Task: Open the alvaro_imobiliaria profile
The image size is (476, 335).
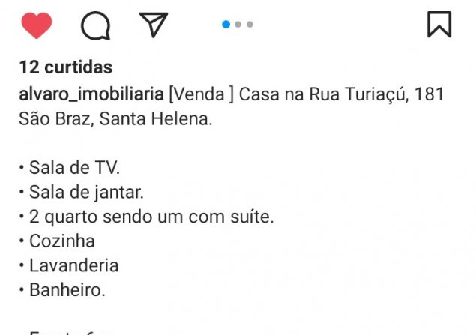Action: point(91,94)
